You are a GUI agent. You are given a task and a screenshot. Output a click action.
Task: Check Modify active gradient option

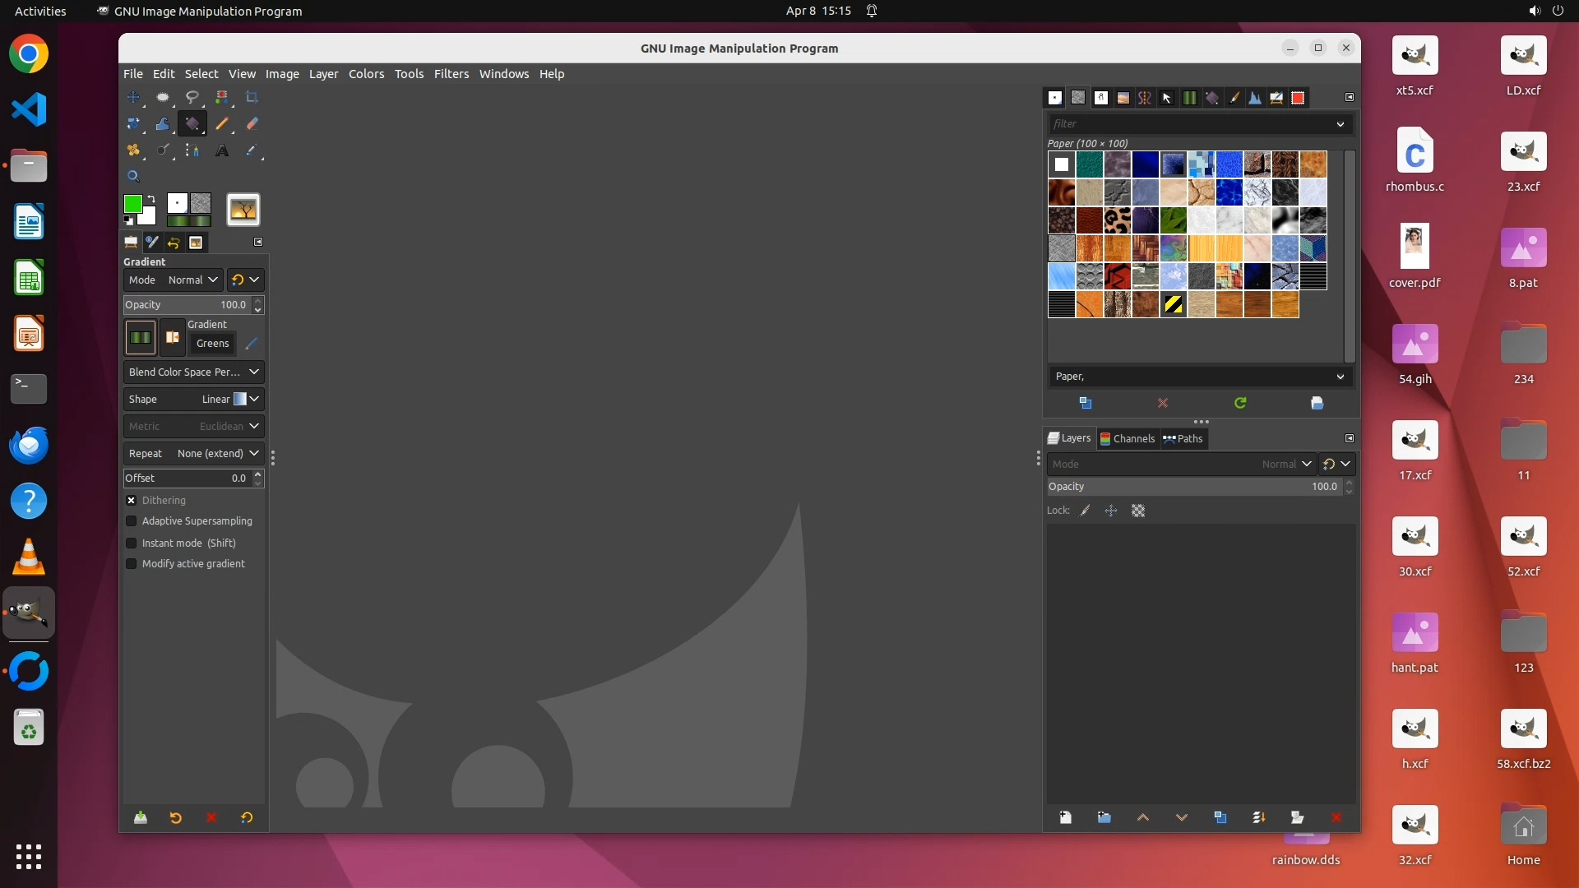click(x=131, y=564)
